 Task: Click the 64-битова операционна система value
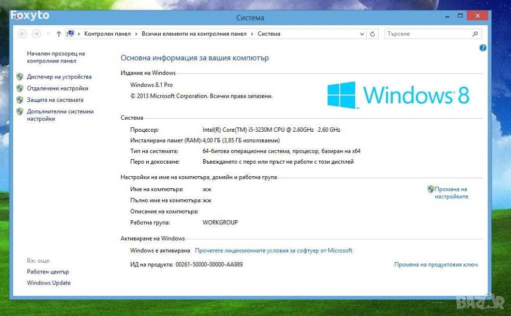pyautogui.click(x=281, y=151)
